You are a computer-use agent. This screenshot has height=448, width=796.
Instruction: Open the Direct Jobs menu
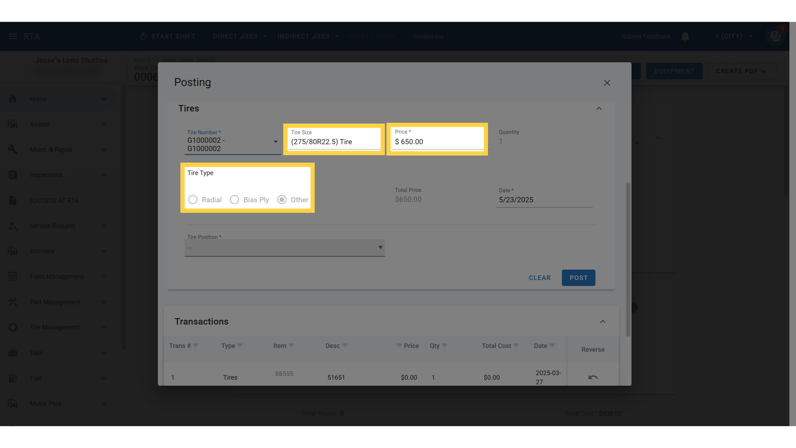tap(240, 37)
